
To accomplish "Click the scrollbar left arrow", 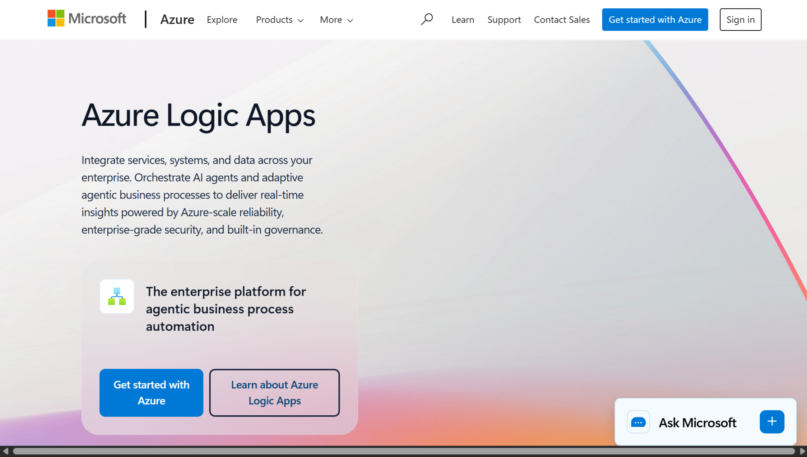I will (x=5, y=451).
